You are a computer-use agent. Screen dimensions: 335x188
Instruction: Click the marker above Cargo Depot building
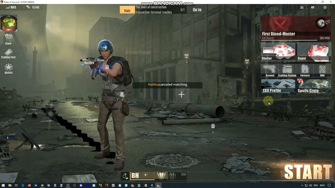click(x=186, y=56)
